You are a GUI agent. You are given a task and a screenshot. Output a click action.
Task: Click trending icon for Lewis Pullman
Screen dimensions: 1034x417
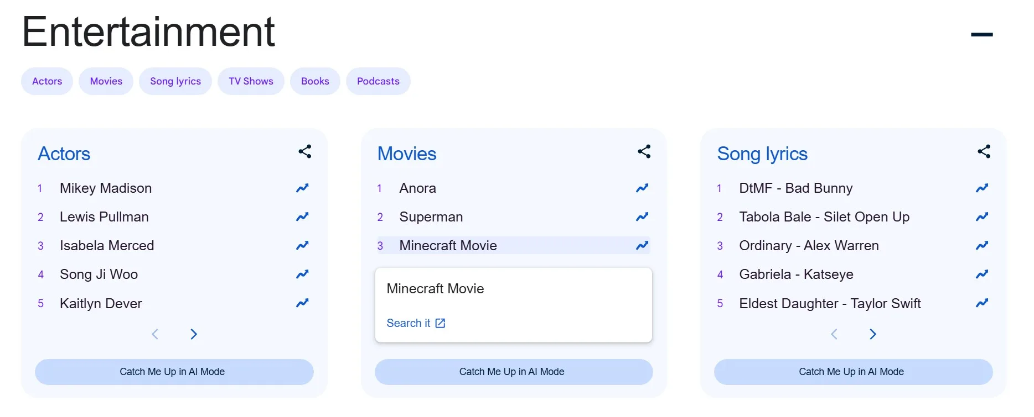302,217
